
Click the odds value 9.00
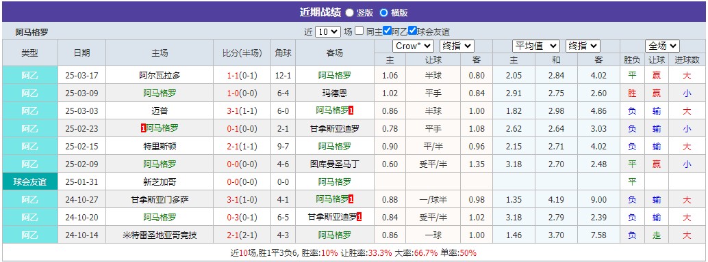point(598,199)
